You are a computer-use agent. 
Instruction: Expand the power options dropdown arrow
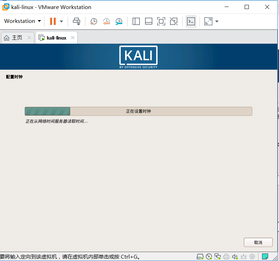(x=61, y=21)
